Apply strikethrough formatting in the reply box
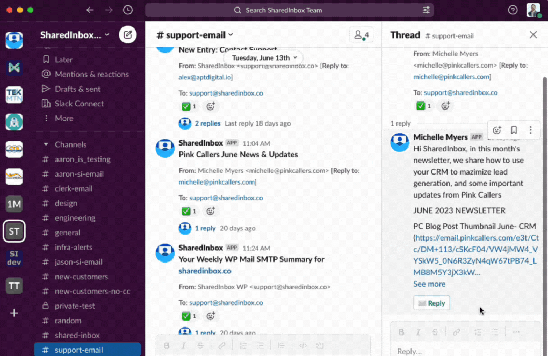548x356 pixels. coord(435,332)
